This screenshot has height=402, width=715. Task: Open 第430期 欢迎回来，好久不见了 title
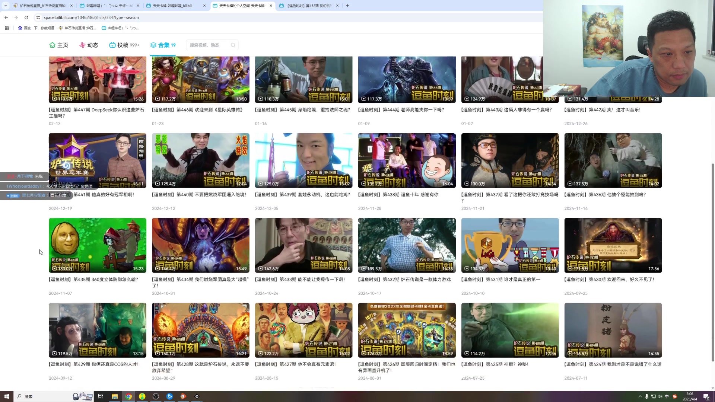[x=609, y=280]
